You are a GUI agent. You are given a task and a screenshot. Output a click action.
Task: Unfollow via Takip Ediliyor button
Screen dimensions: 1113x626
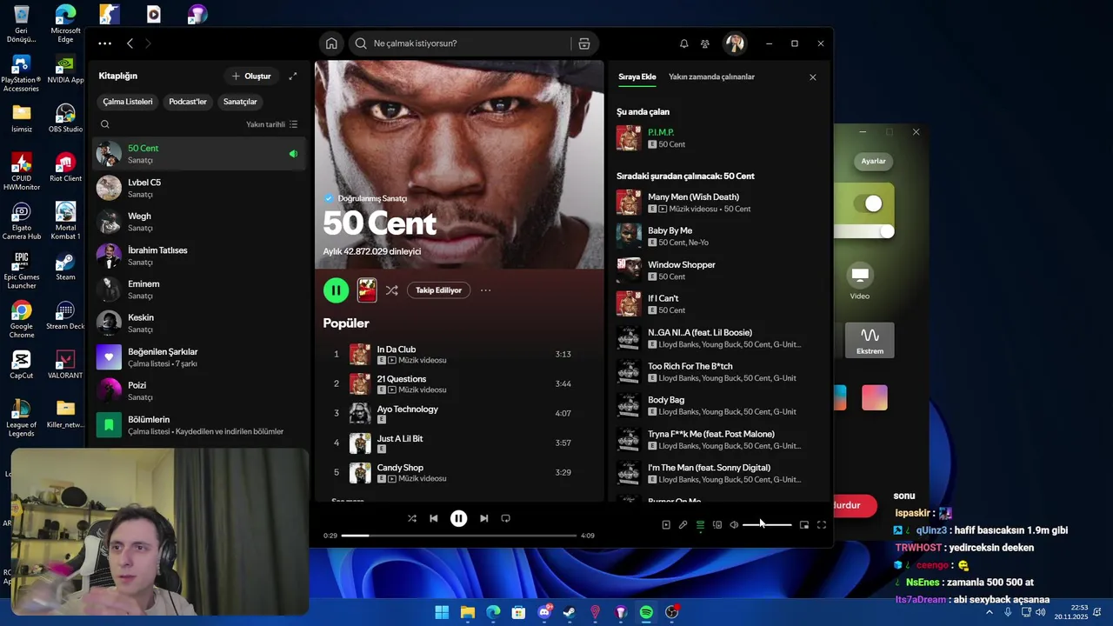[x=438, y=290]
